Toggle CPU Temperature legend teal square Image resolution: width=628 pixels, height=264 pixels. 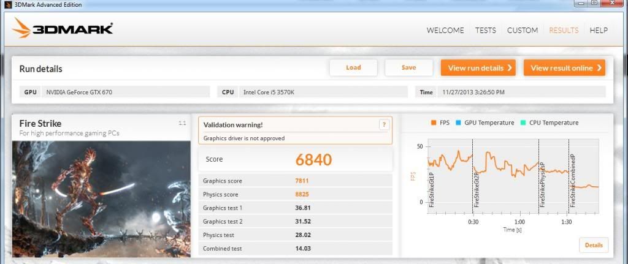(523, 123)
